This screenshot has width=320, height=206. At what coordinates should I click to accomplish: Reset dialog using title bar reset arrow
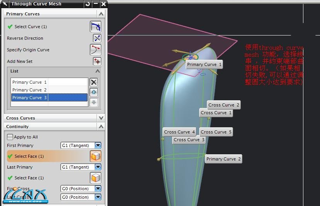pyautogui.click(x=88, y=4)
